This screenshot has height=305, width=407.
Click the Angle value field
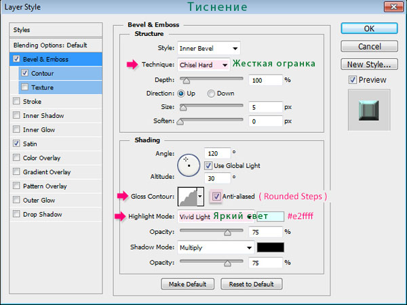pos(217,153)
